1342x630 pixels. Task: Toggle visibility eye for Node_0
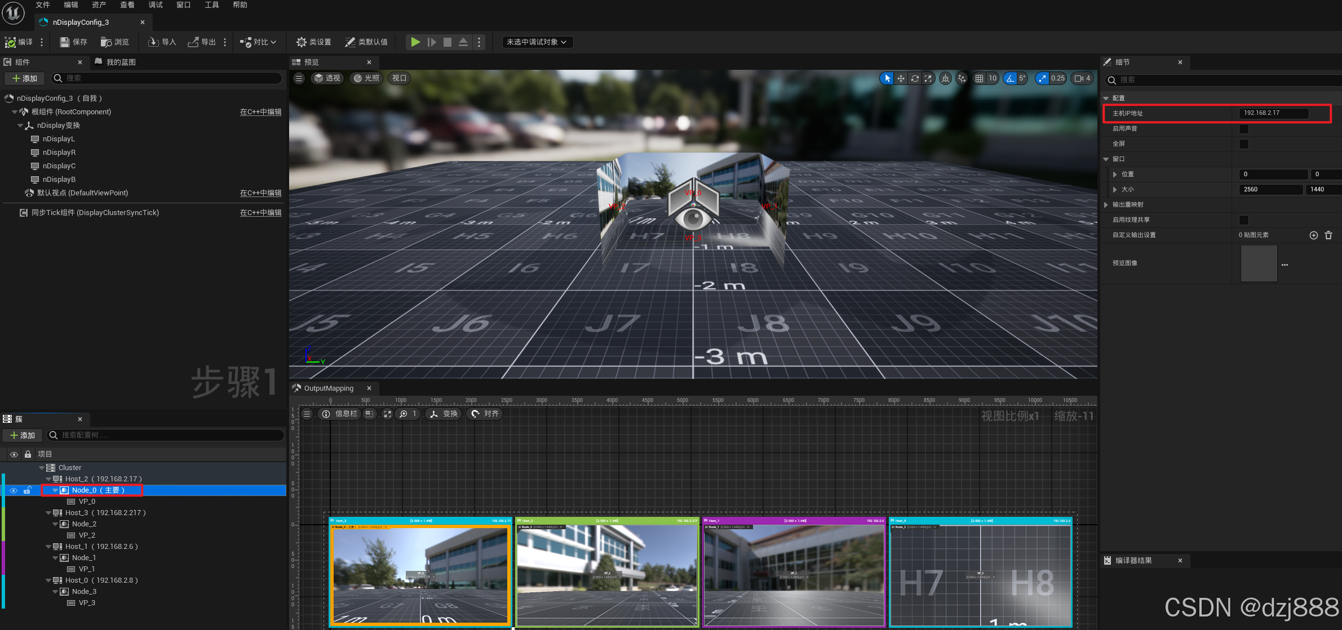click(14, 490)
